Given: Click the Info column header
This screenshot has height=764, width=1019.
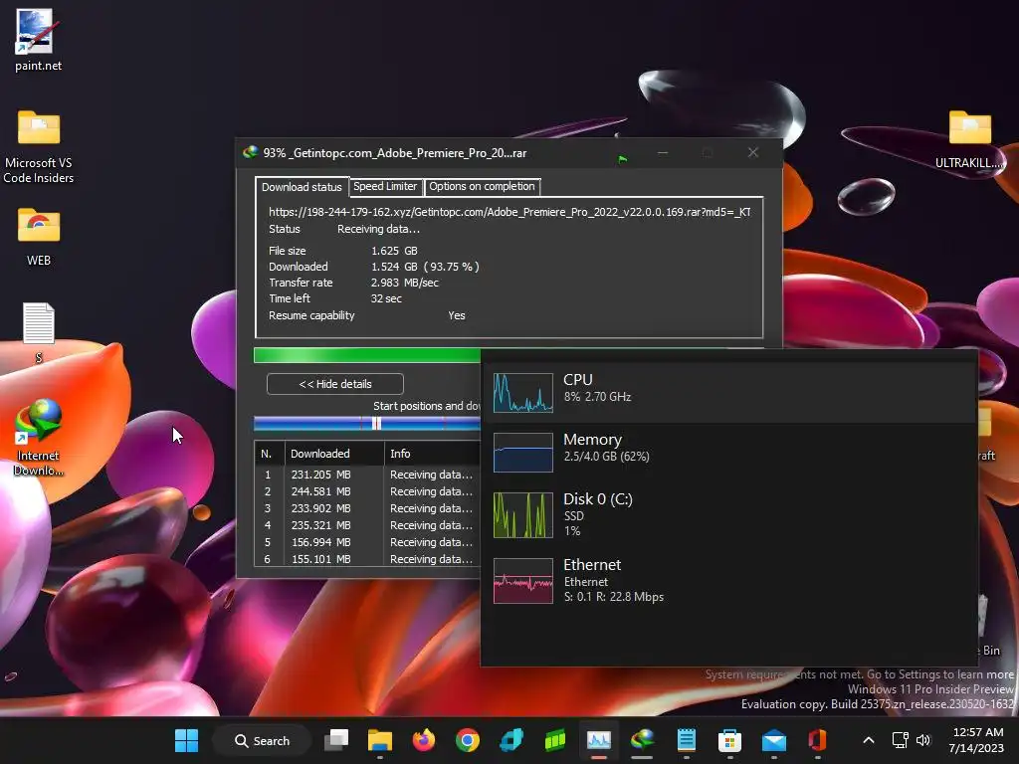Looking at the screenshot, I should (433, 454).
